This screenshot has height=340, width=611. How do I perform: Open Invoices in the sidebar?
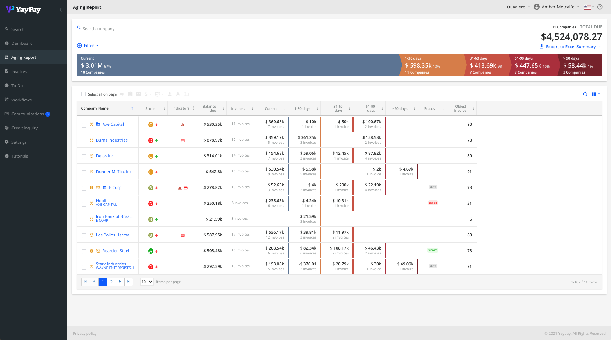19,72
